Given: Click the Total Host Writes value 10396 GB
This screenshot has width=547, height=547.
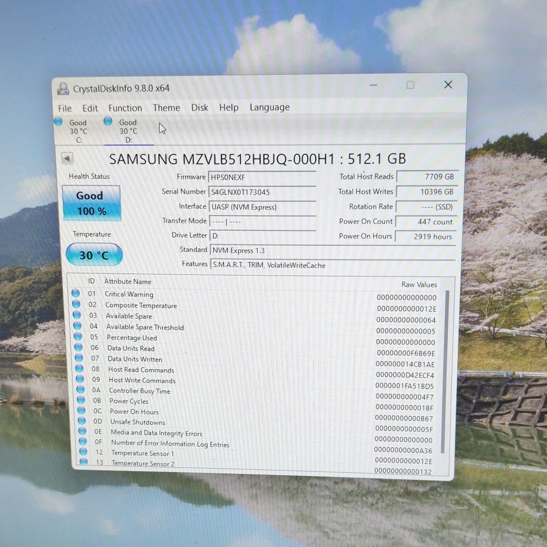Looking at the screenshot, I should [x=427, y=192].
